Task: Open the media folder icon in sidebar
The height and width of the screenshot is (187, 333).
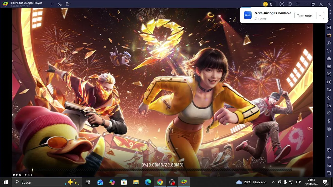Action: click(x=329, y=90)
